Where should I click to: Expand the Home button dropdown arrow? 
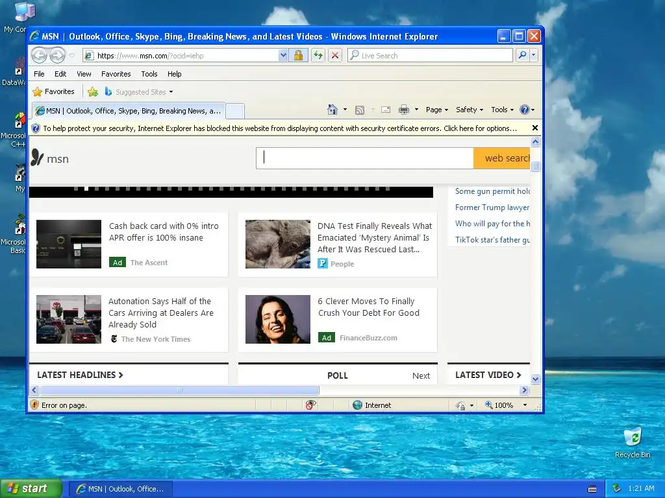tap(345, 110)
